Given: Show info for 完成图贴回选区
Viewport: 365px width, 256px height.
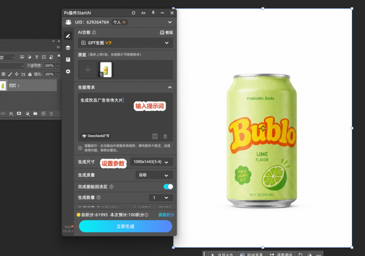Looking at the screenshot, I should tap(112, 186).
